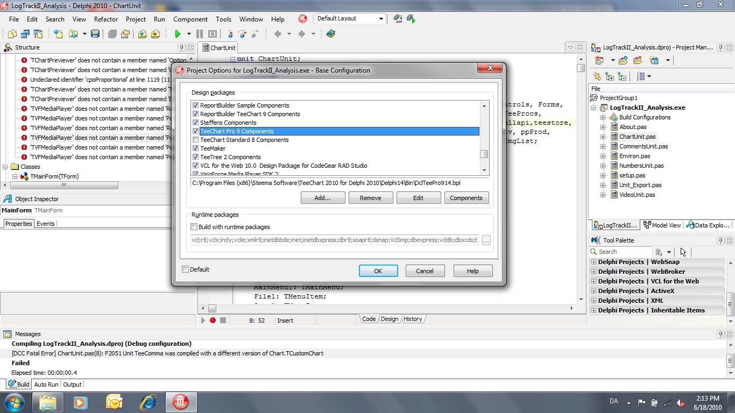This screenshot has width=735, height=413.
Task: Click Project Manager New project icon
Action: pos(599,60)
